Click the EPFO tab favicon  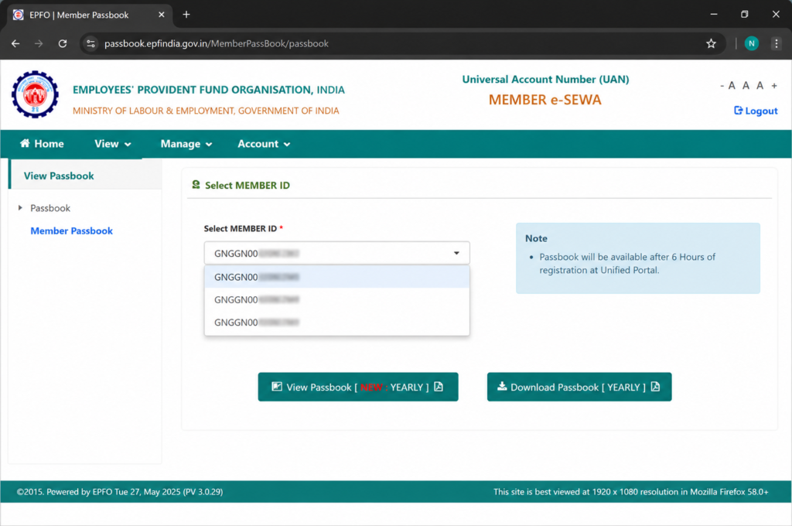(19, 15)
